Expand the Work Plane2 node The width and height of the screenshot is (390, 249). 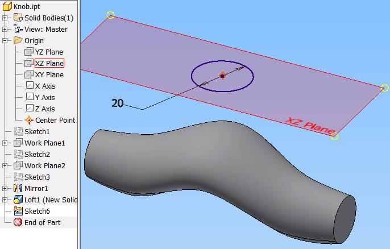[x=5, y=165]
